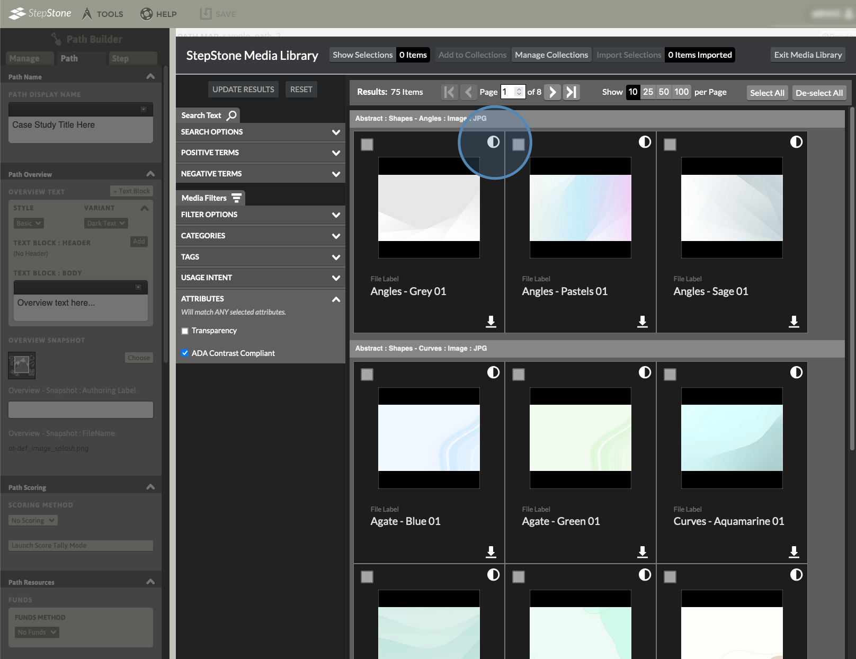Image resolution: width=856 pixels, height=659 pixels.
Task: Select checkbox for Agate - Blue 01
Action: click(367, 375)
